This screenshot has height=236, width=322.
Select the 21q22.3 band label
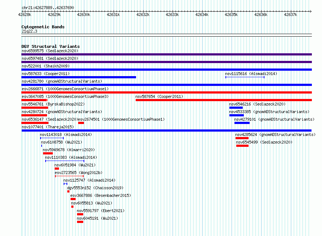pyautogui.click(x=29, y=31)
